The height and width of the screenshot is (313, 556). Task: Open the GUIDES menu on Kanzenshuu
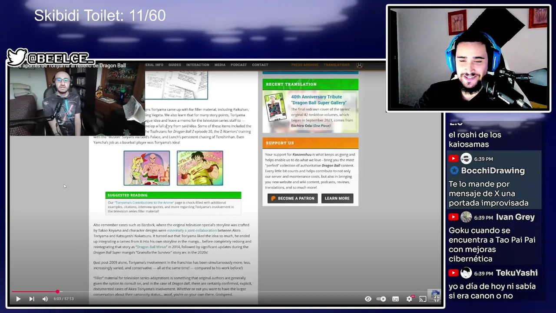coord(175,65)
